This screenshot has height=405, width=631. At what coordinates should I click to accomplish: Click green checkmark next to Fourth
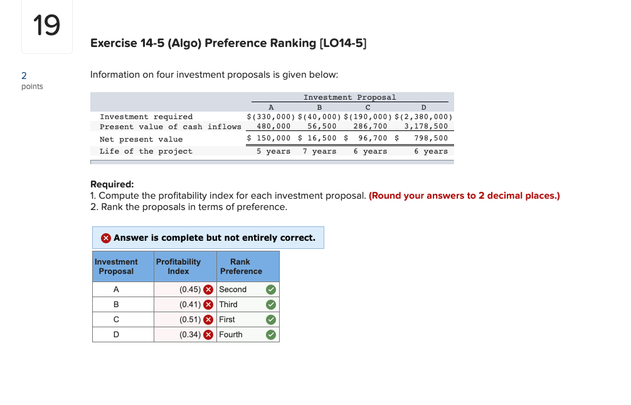[271, 335]
